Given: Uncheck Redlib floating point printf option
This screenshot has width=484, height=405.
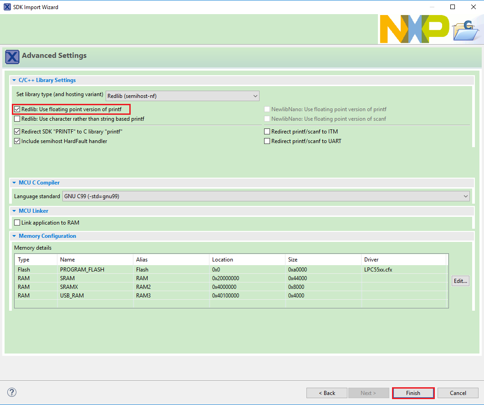Looking at the screenshot, I should [x=17, y=109].
